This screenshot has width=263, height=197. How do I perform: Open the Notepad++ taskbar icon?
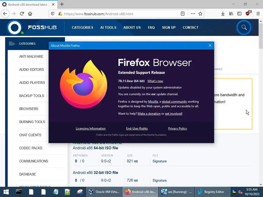click(68, 192)
